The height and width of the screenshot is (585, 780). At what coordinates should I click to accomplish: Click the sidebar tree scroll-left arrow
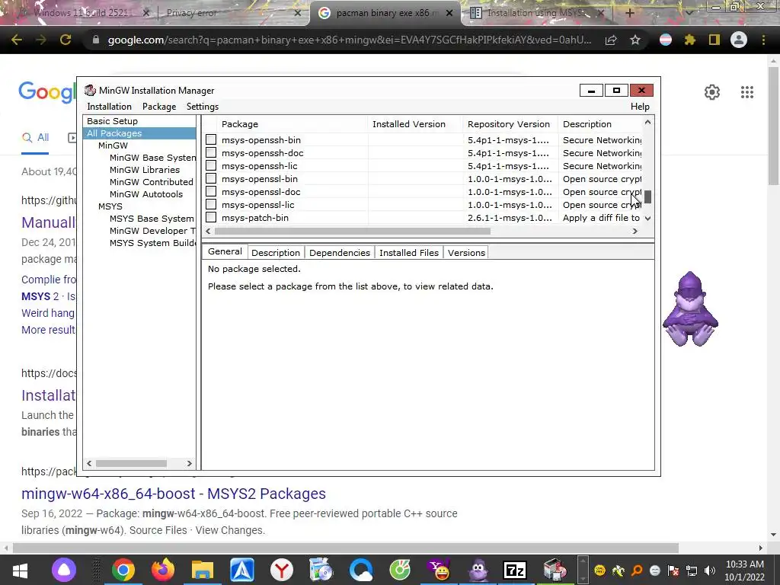pyautogui.click(x=89, y=463)
